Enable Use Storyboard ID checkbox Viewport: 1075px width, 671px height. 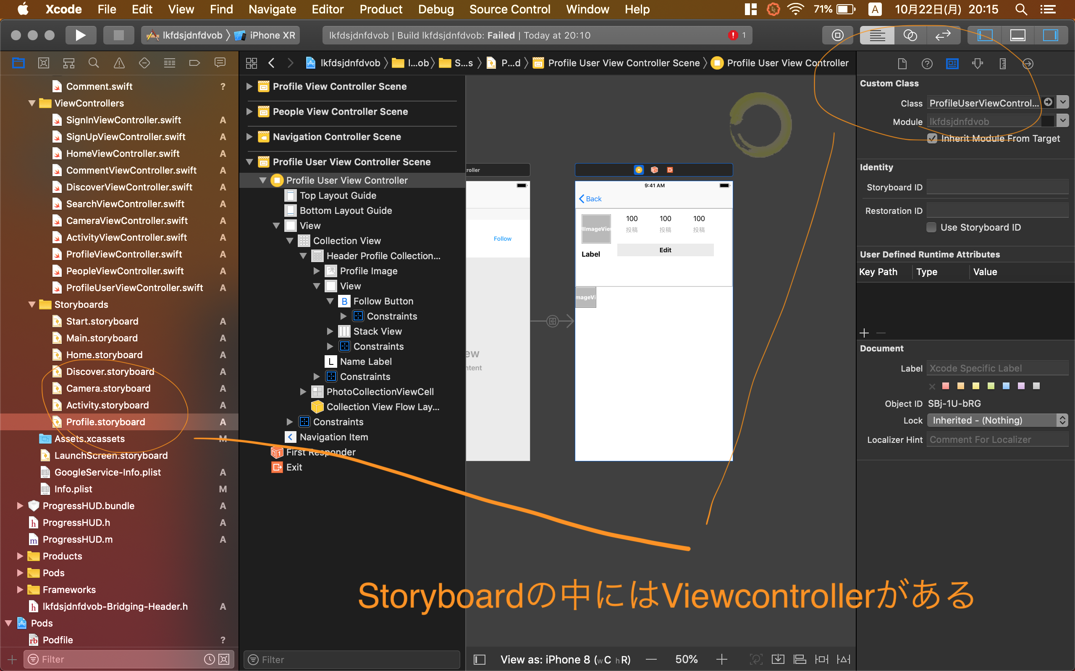pyautogui.click(x=931, y=227)
